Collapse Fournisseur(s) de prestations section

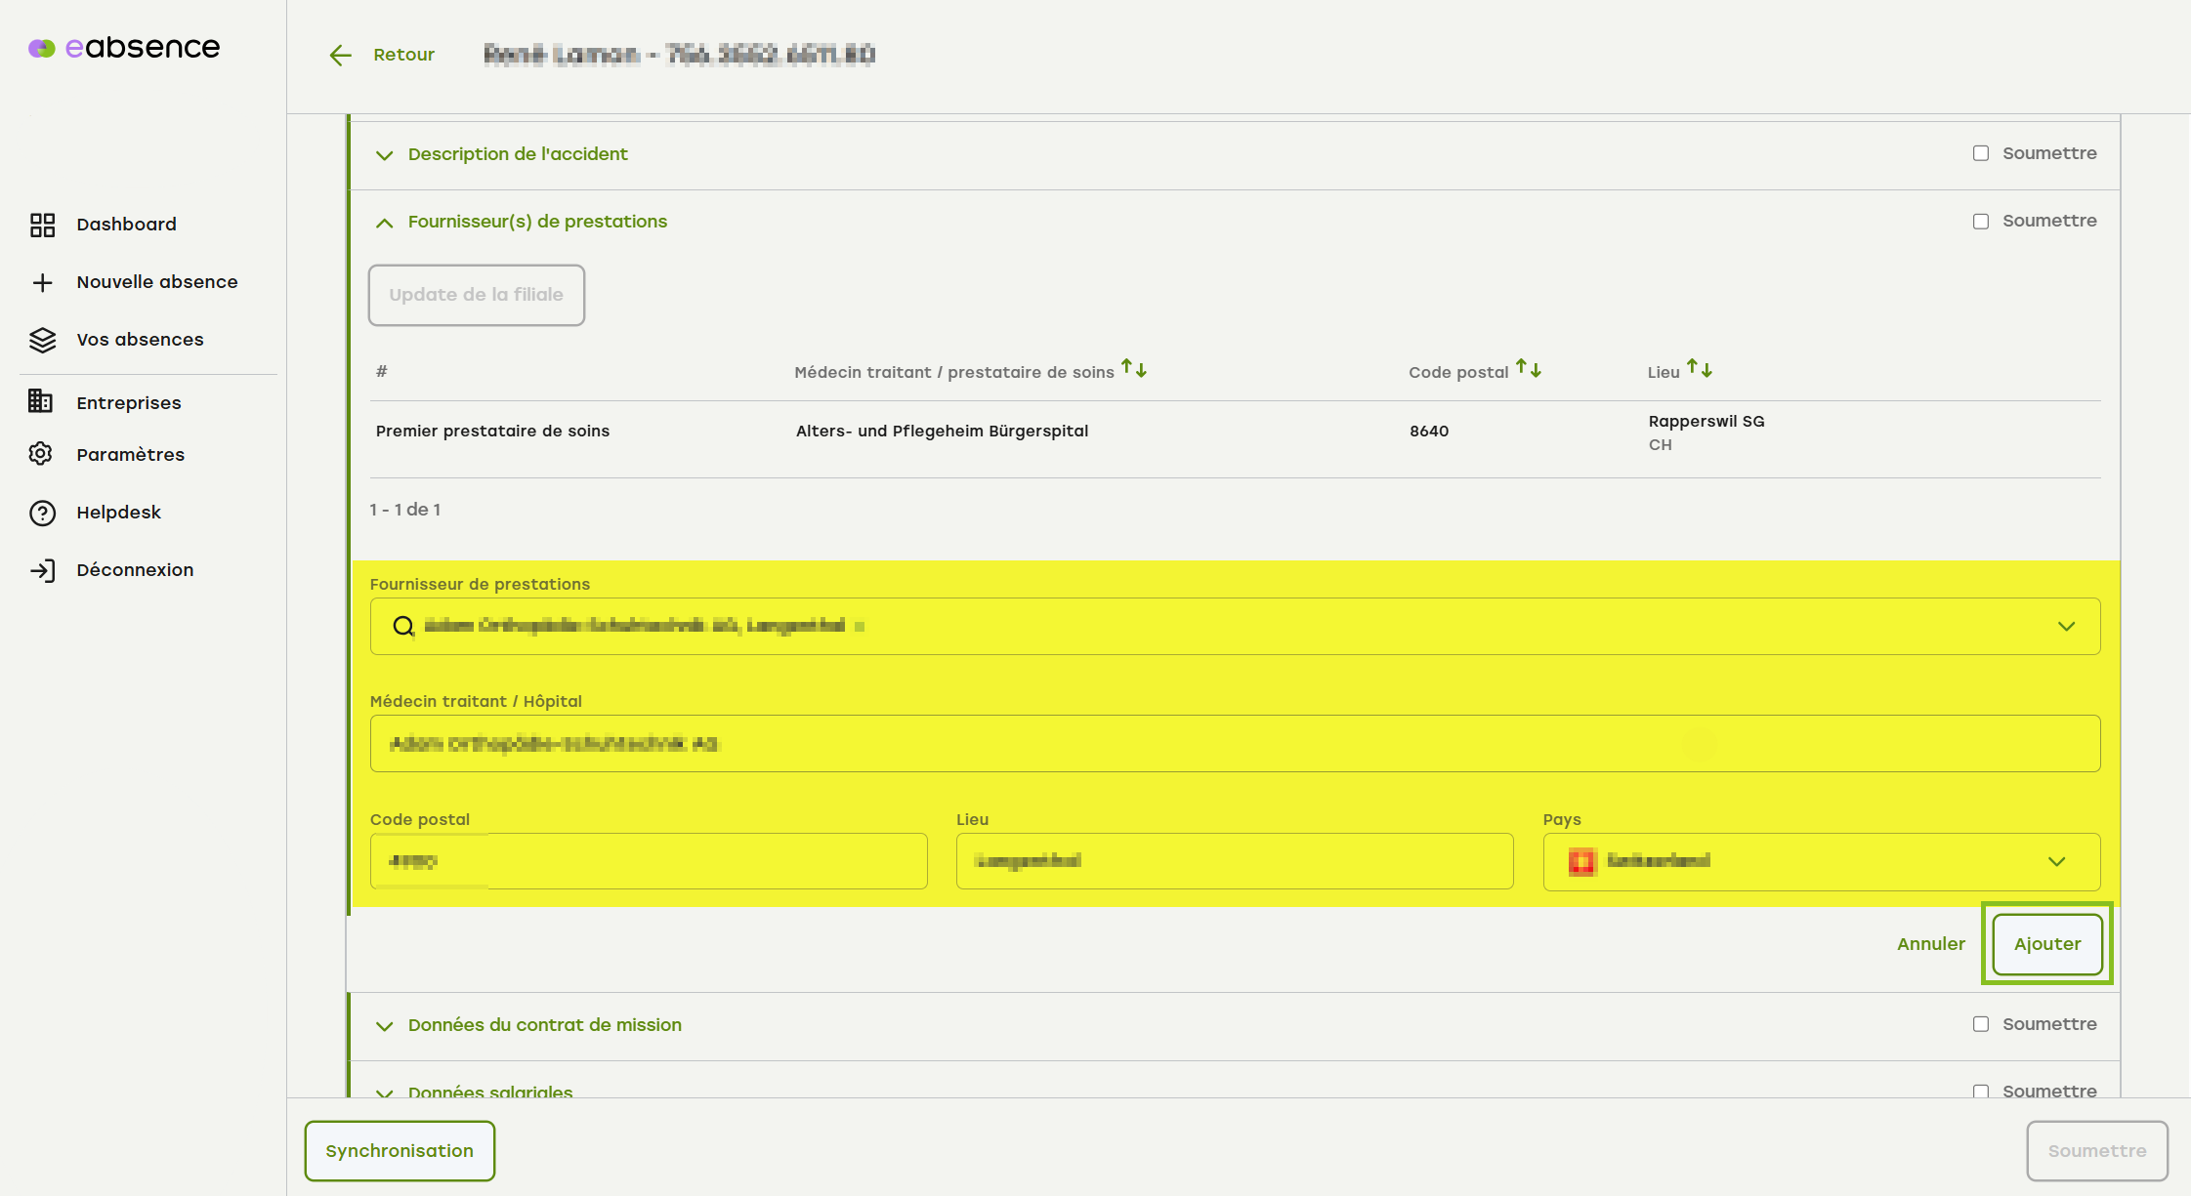(x=385, y=223)
